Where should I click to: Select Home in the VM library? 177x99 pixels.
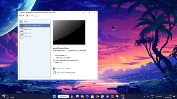tap(35, 22)
